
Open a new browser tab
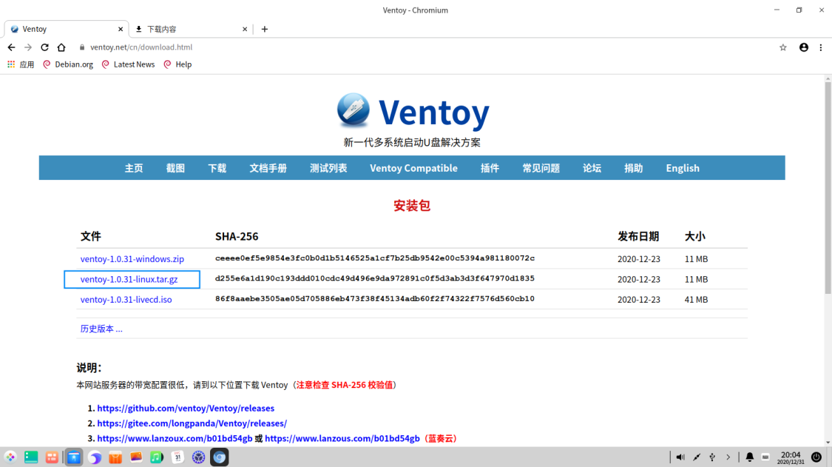pyautogui.click(x=264, y=29)
